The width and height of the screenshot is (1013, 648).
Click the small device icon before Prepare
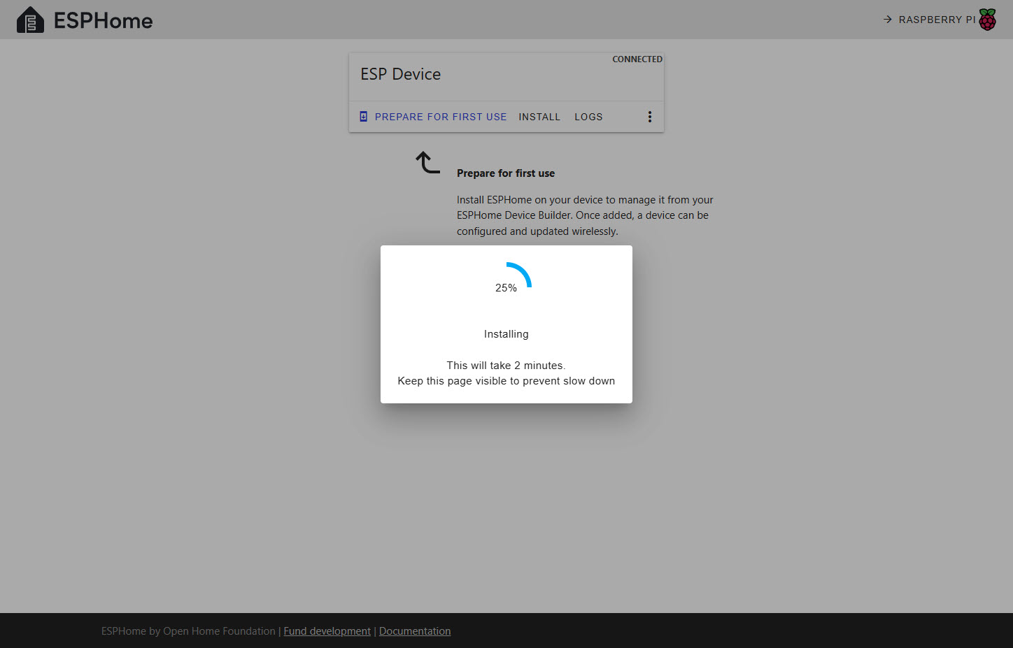[363, 117]
